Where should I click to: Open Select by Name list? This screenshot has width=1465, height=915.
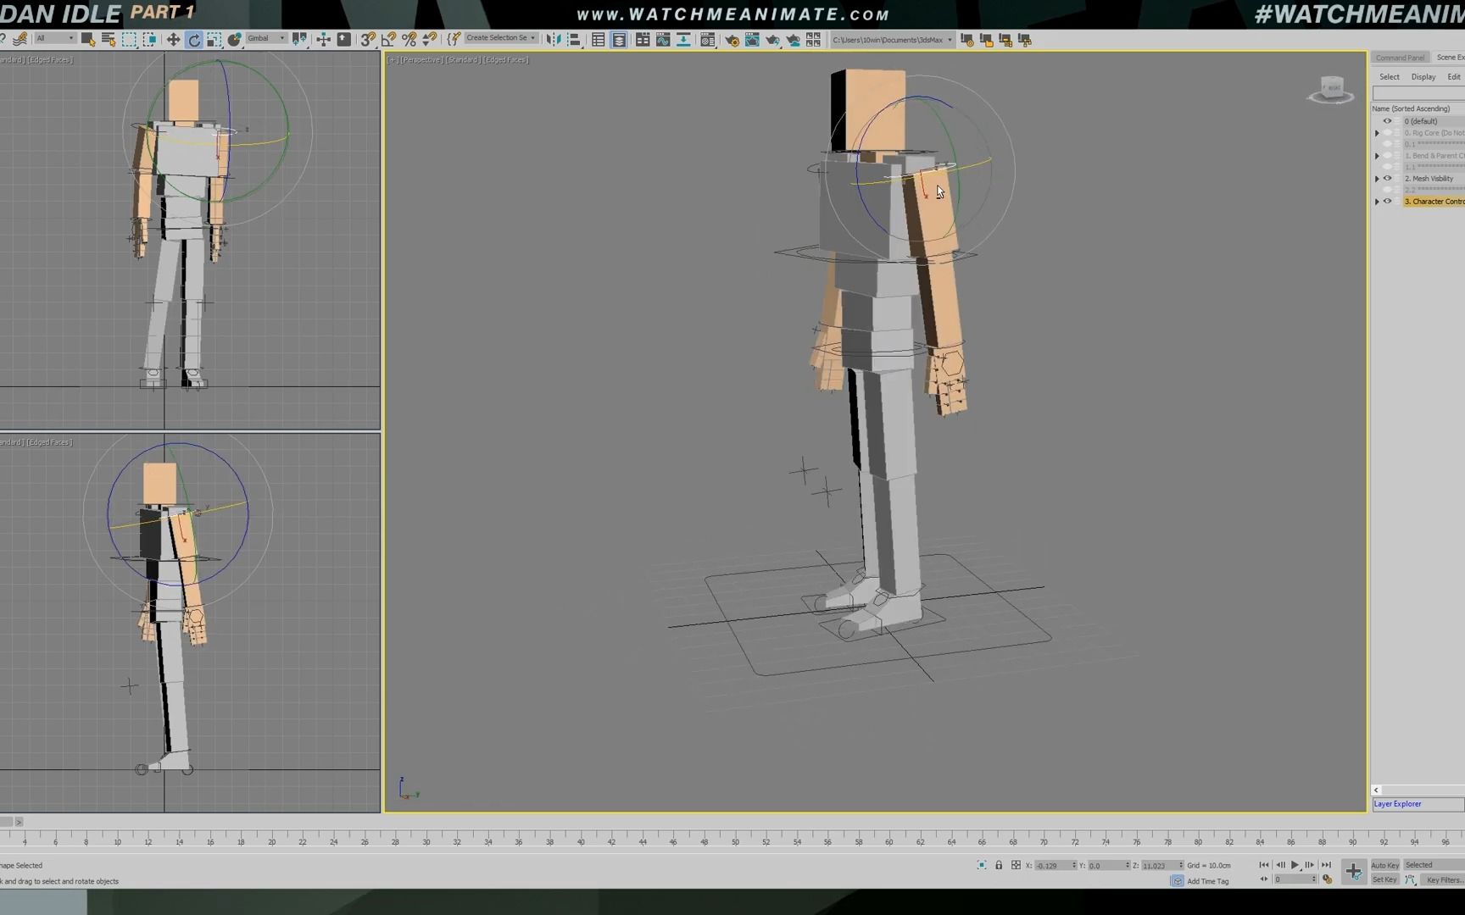(x=108, y=39)
